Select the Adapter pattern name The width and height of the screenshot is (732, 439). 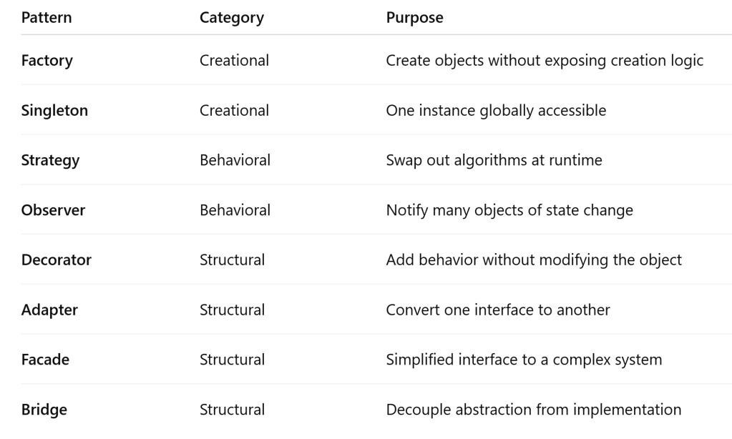pos(49,310)
